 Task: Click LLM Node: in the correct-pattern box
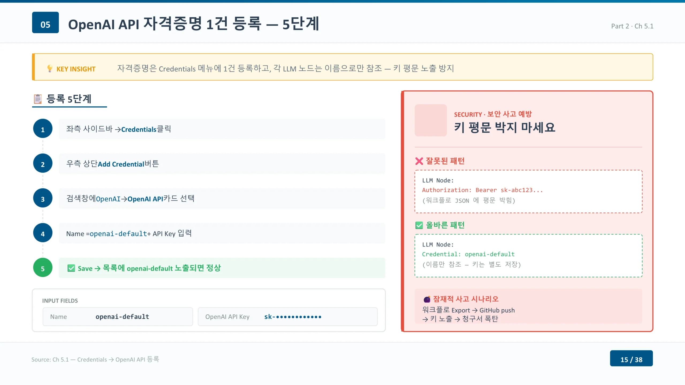coord(438,245)
